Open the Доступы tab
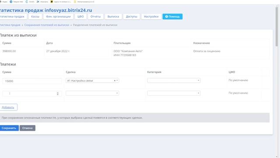Screen dimensions: 280x158 coord(131,17)
